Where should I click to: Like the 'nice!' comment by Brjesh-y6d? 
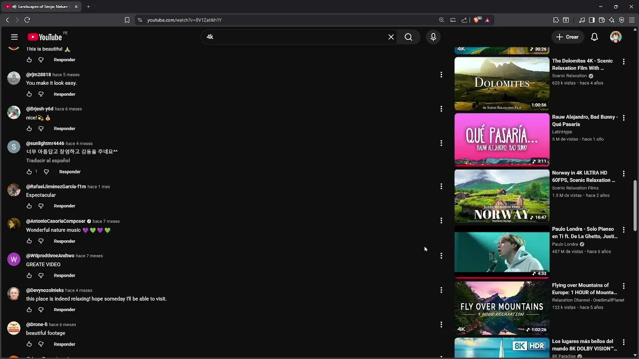click(29, 129)
